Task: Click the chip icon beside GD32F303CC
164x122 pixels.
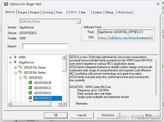Action: [30, 87]
